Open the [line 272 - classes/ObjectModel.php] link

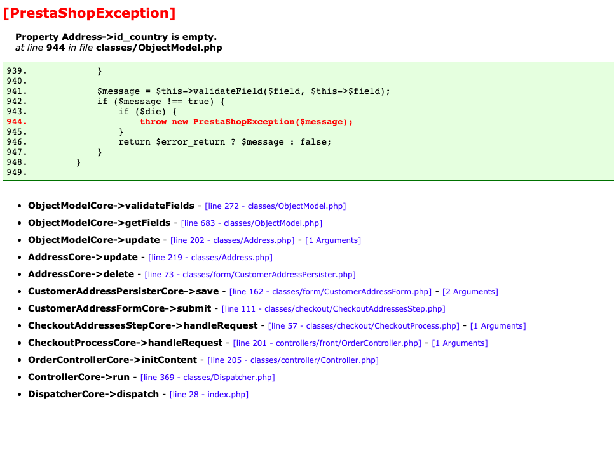(x=275, y=206)
